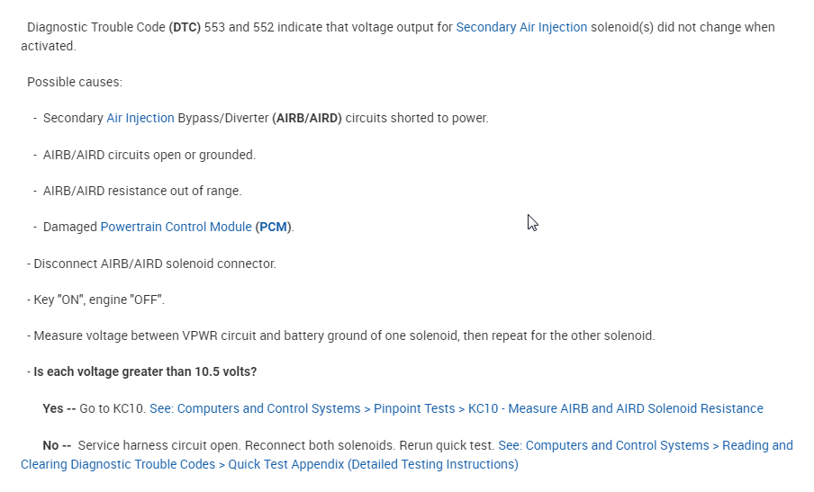Click the 'Possible causes:' heading text
814x492 pixels.
[75, 82]
